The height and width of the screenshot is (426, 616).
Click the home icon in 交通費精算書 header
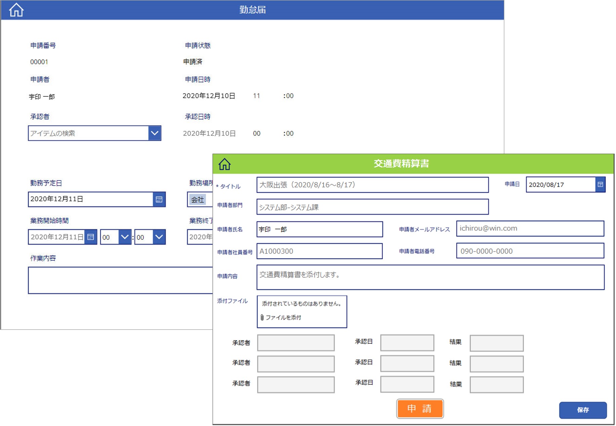pos(224,164)
